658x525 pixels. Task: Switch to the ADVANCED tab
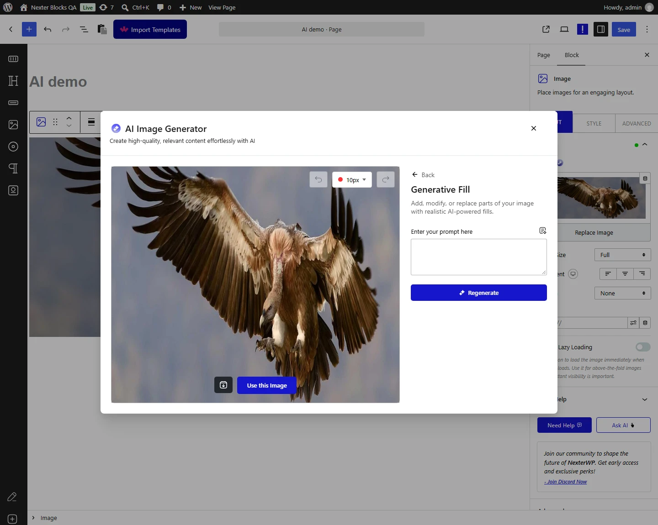click(x=637, y=123)
